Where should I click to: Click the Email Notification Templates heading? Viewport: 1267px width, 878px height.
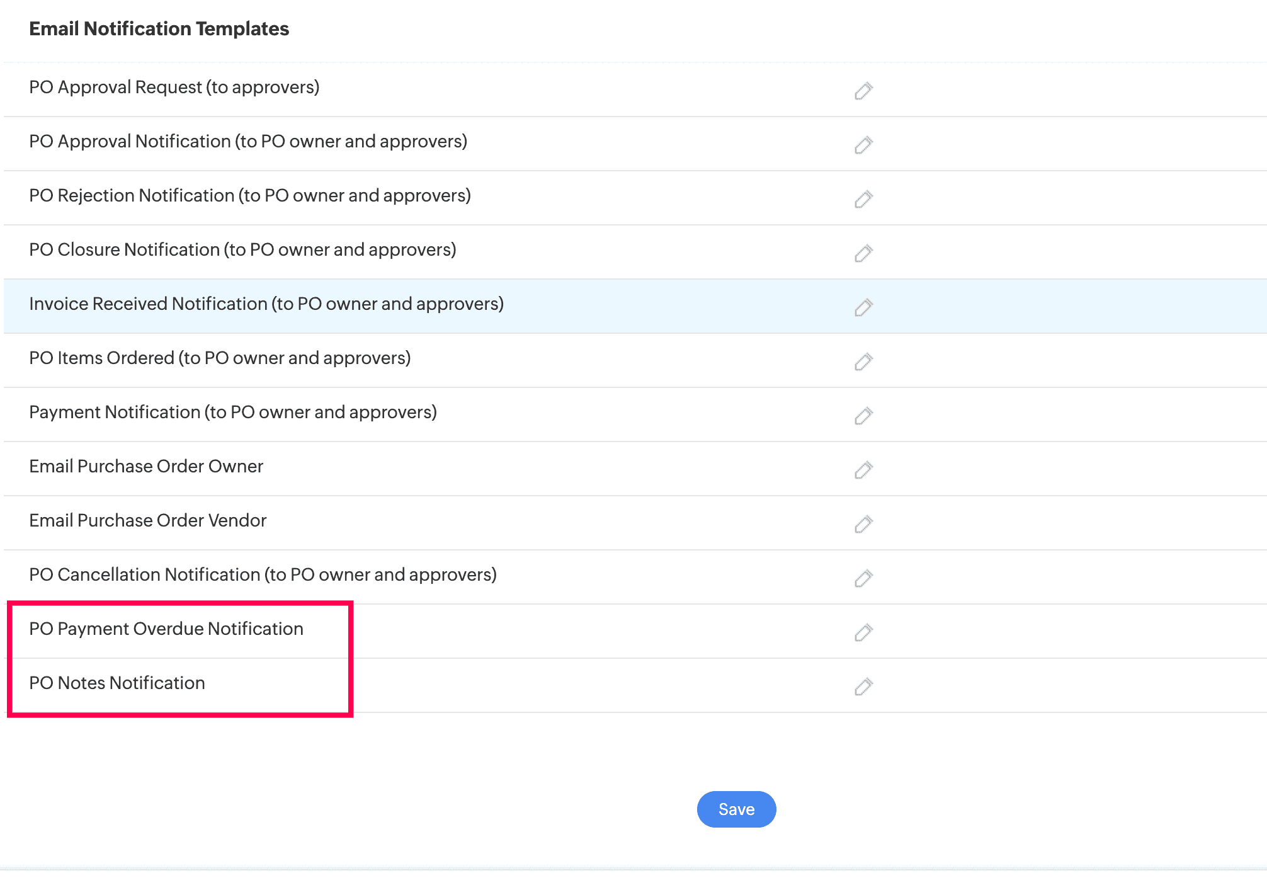coord(159,29)
